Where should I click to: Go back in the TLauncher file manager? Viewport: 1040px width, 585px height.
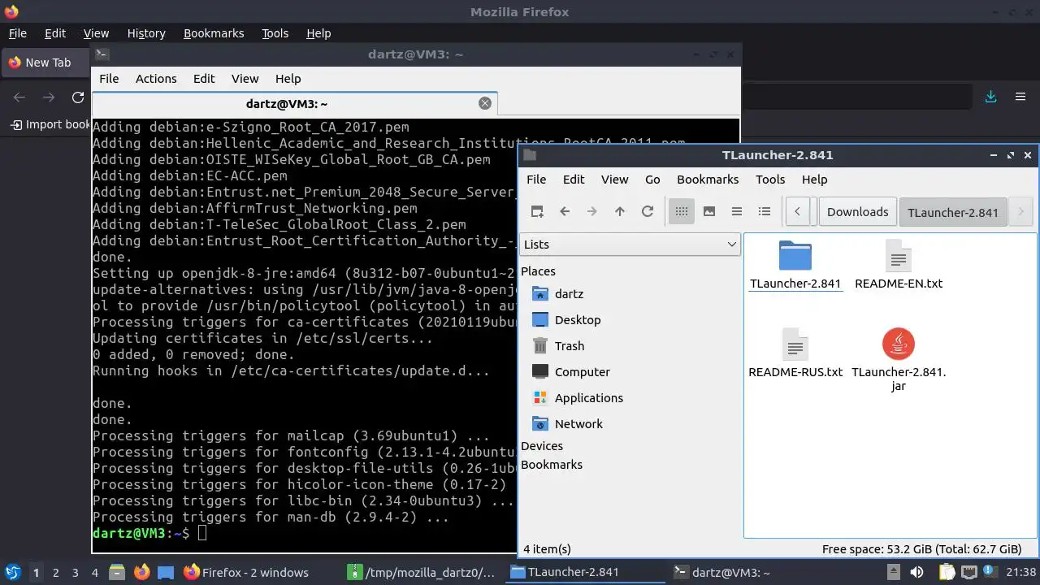point(565,211)
